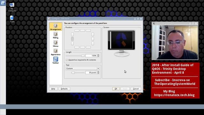Open the Size Custom dropdown
Image resolution: width=204 pixels, height=115 pixels.
point(83,68)
